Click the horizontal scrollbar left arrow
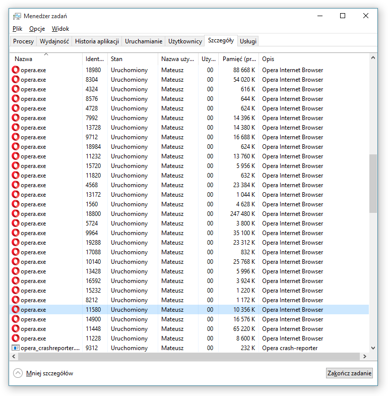The image size is (388, 396). pyautogui.click(x=14, y=356)
